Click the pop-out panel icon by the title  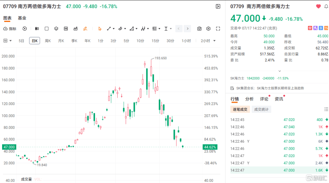[218, 6]
